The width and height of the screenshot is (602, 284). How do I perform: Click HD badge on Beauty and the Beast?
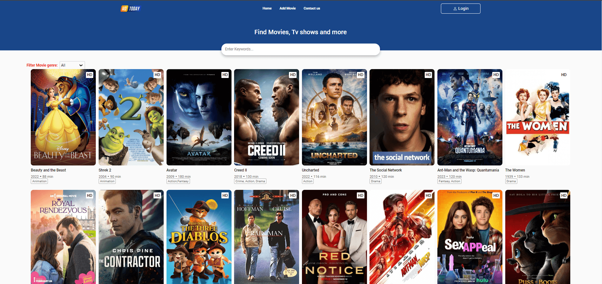(x=89, y=75)
